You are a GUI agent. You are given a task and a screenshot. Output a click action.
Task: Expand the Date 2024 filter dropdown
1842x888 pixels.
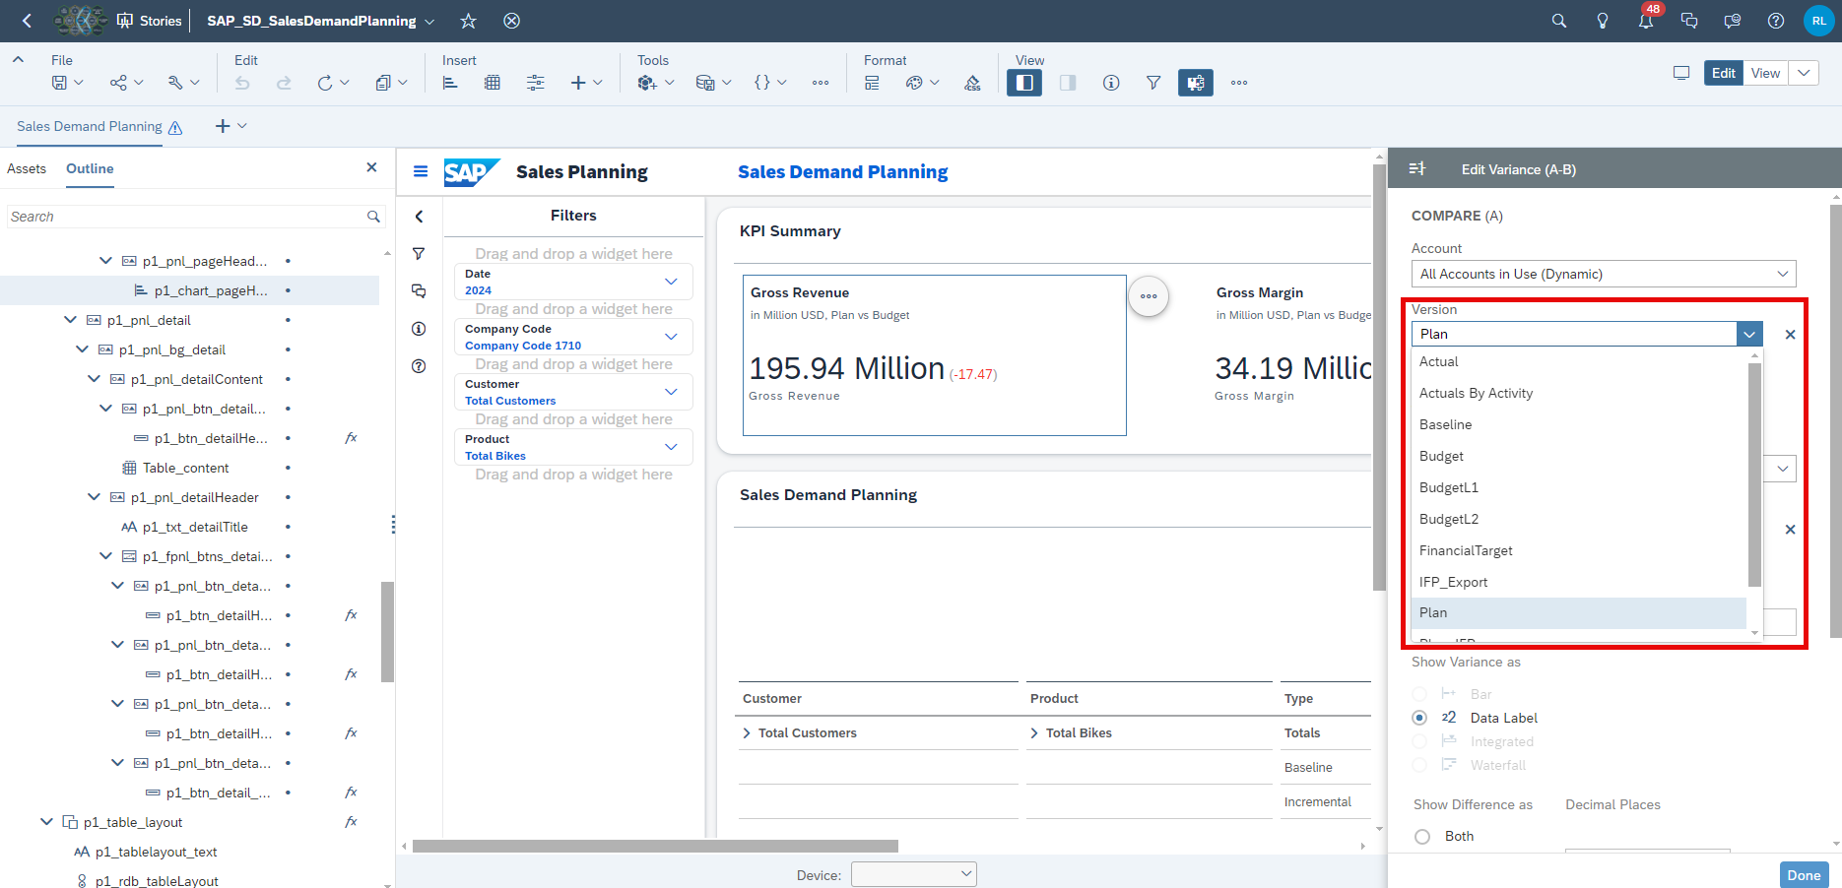click(x=671, y=282)
